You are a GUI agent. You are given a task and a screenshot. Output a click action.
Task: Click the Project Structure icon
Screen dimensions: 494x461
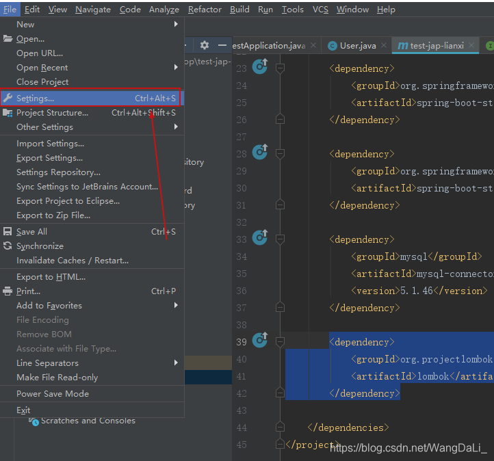8,113
